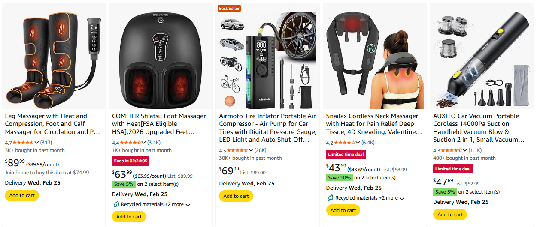Open the COMFIER Shiatsu Foot Massager title link
This screenshot has width=537, height=227.
pos(159,124)
